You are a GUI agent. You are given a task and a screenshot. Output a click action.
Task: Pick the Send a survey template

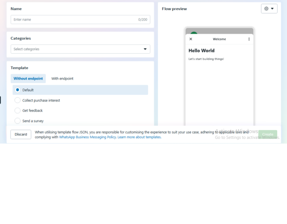click(x=18, y=121)
